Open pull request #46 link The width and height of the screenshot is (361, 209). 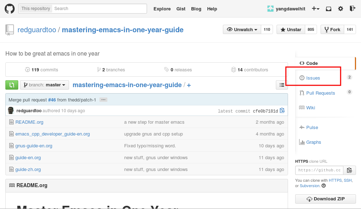52,100
